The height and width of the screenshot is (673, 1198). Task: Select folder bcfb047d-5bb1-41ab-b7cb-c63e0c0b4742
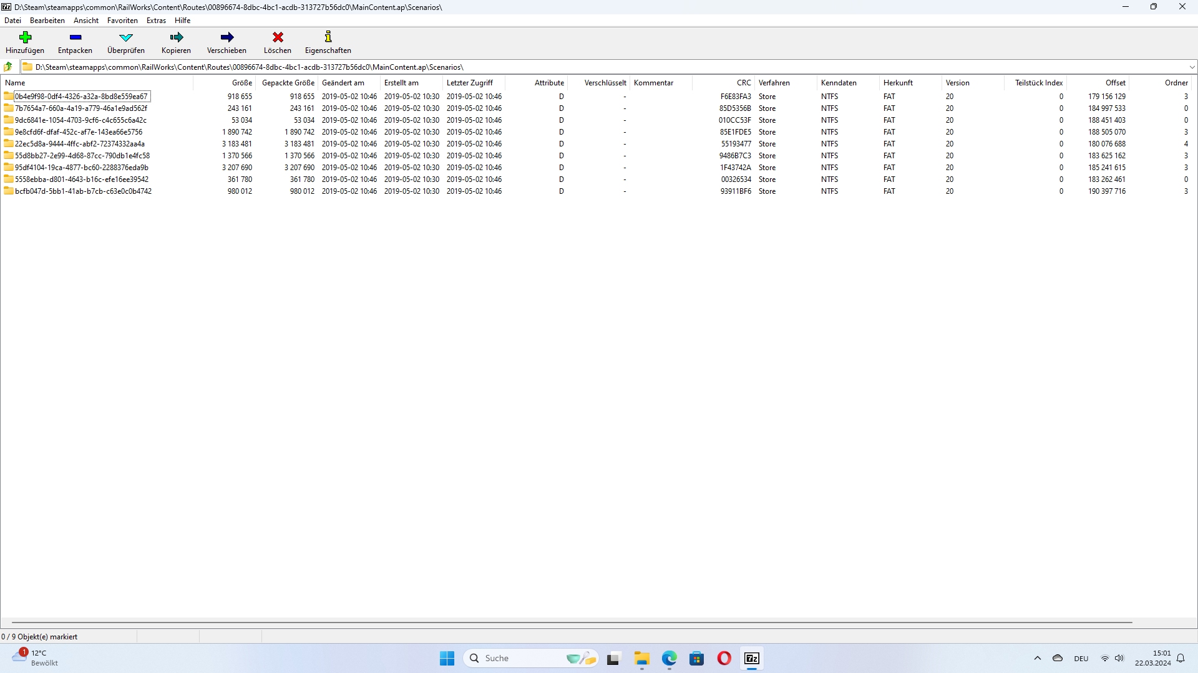[x=83, y=191]
